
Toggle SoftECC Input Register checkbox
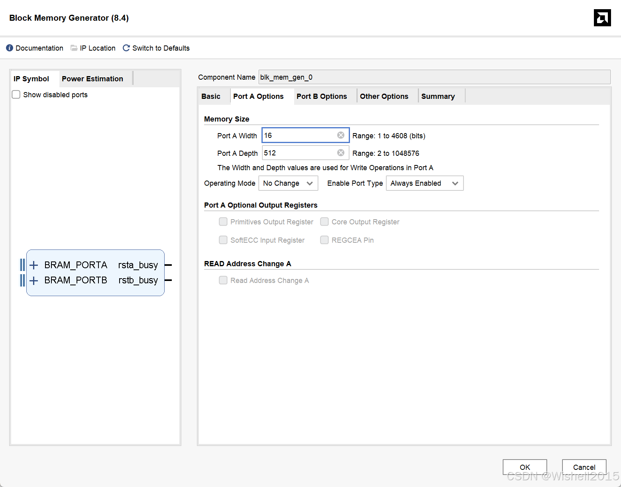(x=223, y=240)
